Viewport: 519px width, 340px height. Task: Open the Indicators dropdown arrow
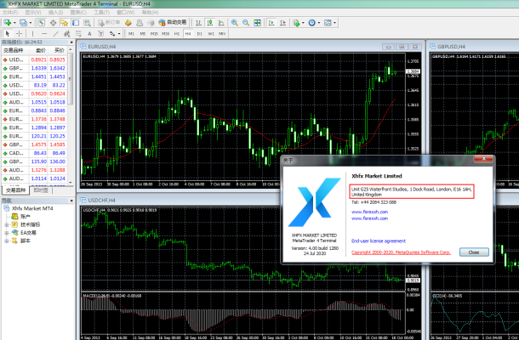pyautogui.click(x=303, y=23)
